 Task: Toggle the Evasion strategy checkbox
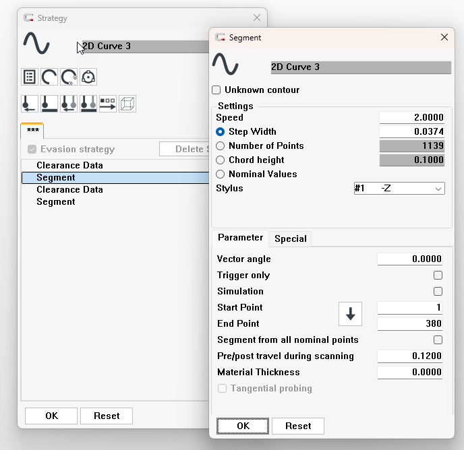point(32,150)
